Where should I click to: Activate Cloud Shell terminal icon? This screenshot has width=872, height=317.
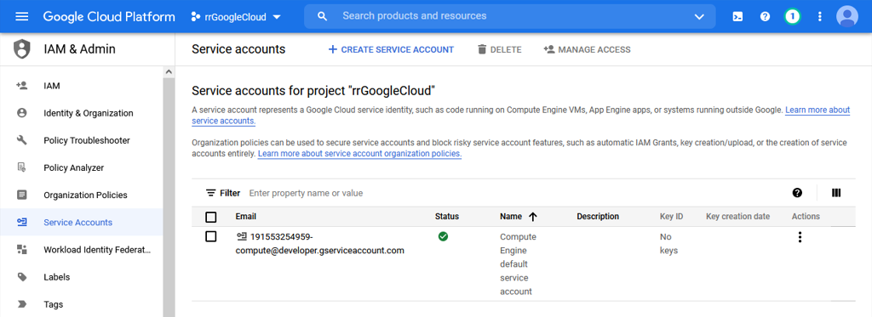(737, 17)
